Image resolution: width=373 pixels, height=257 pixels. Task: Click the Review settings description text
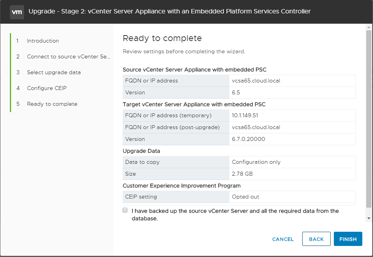coord(184,52)
